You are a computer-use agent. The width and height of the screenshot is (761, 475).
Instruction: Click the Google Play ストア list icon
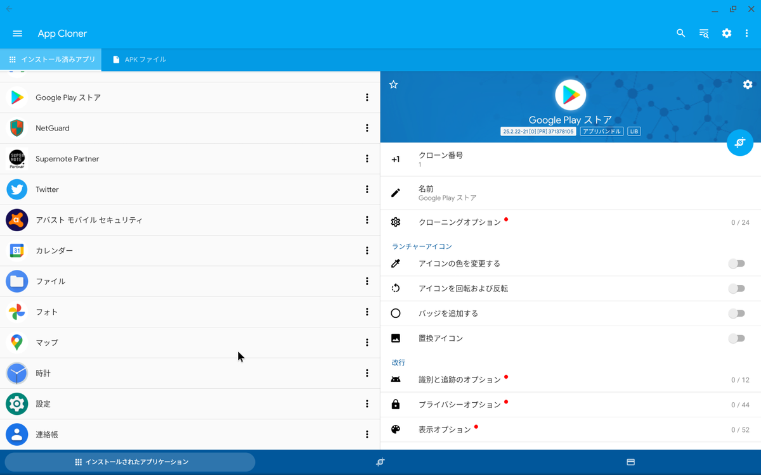click(17, 98)
